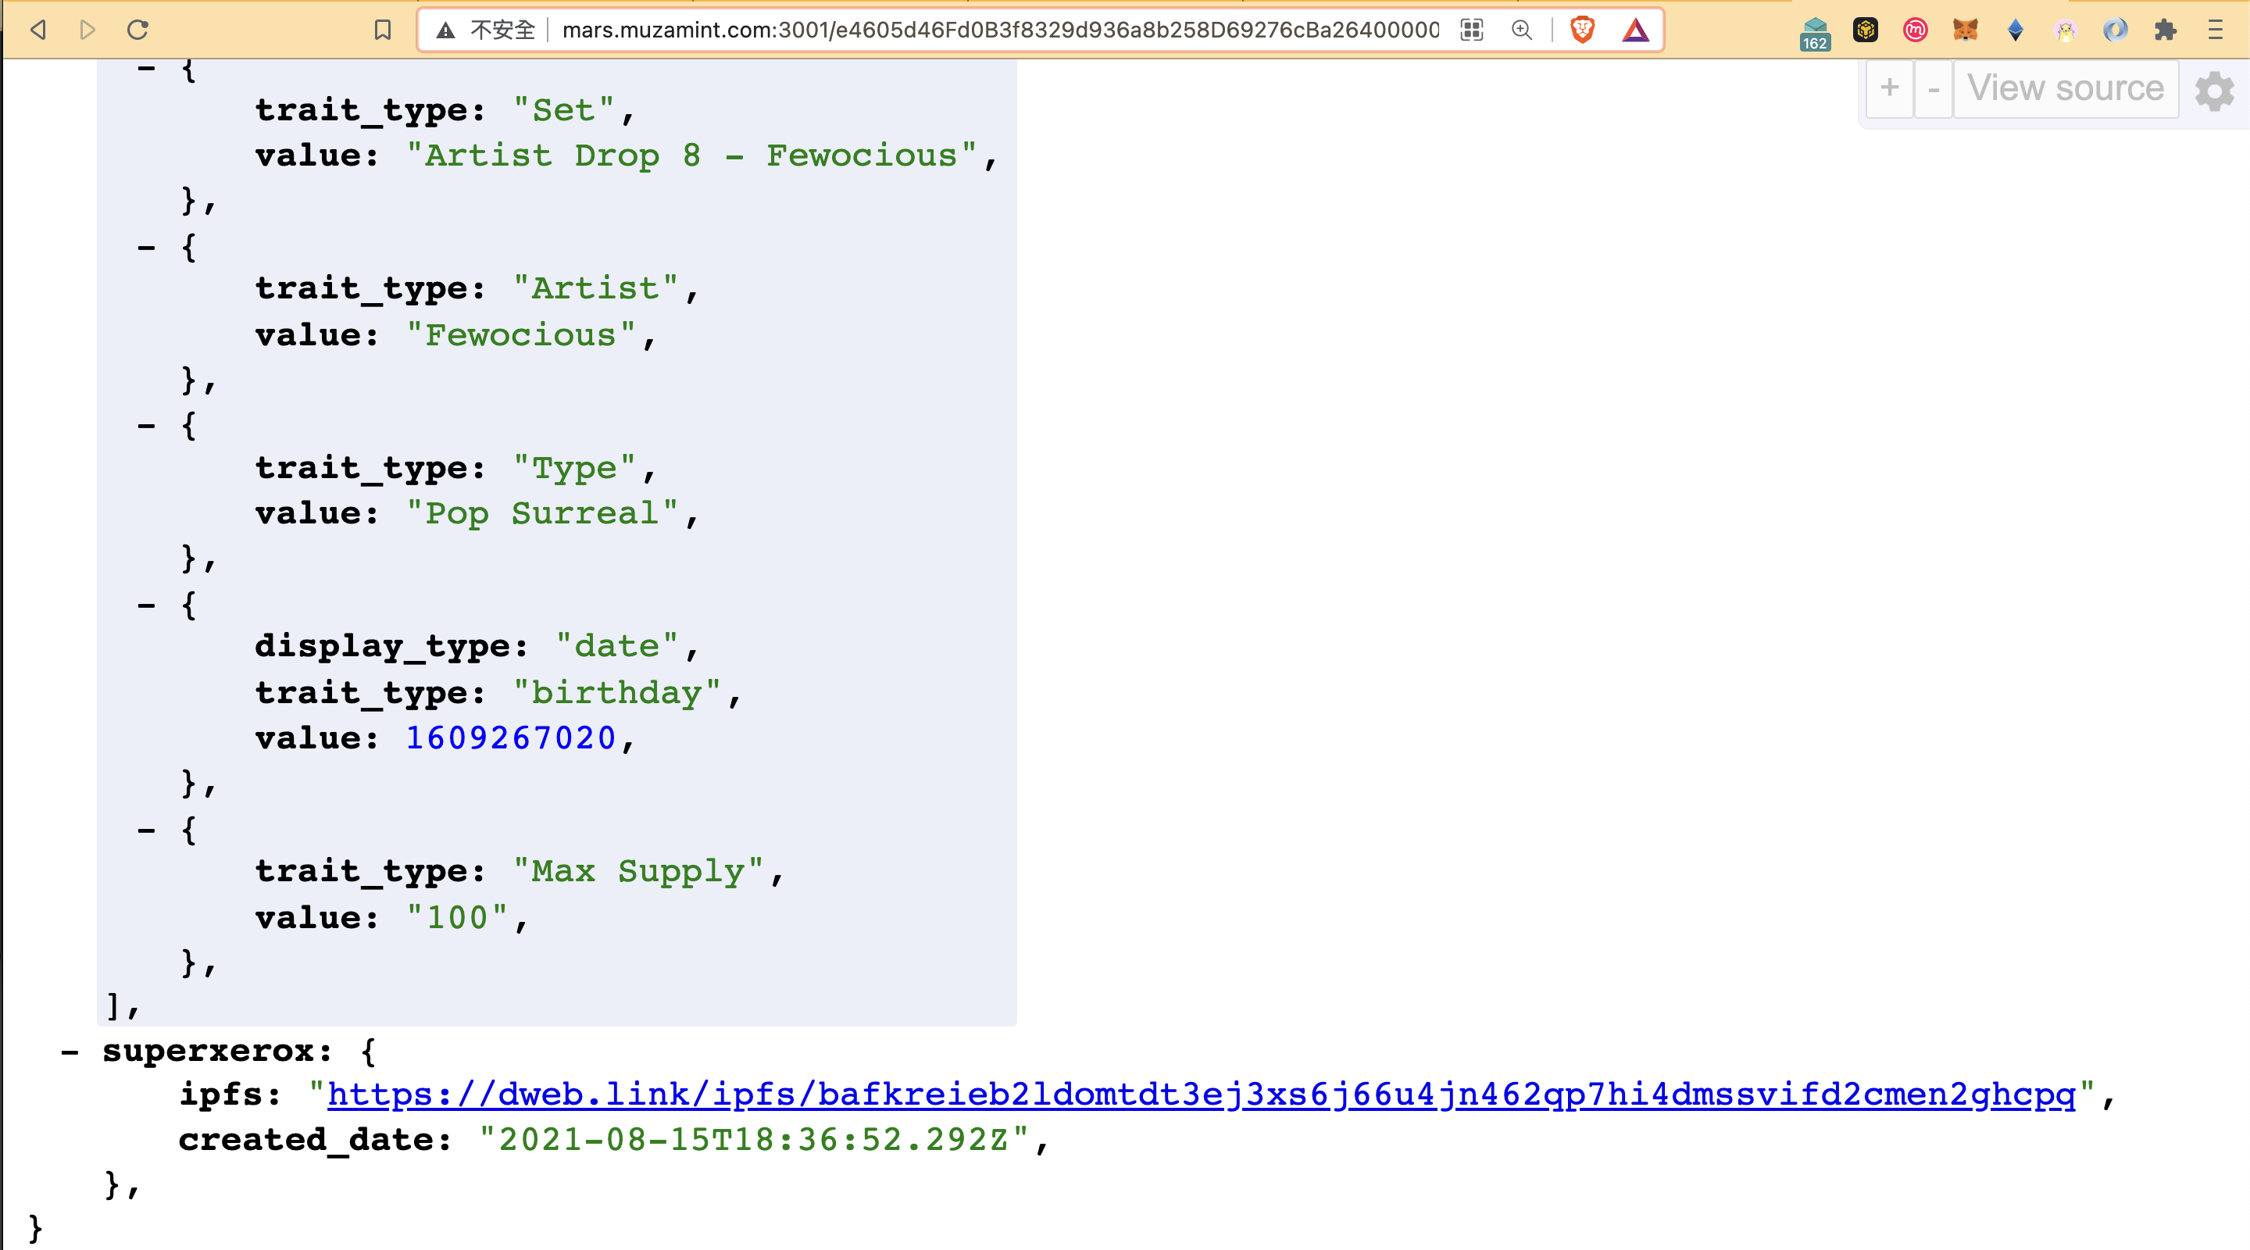This screenshot has height=1250, width=2250.
Task: Click the value "Artist Drop 8 - Fewocious"
Action: [691, 156]
